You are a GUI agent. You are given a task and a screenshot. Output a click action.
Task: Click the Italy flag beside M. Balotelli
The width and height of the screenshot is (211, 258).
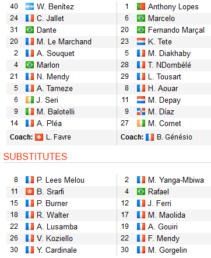pos(30,112)
